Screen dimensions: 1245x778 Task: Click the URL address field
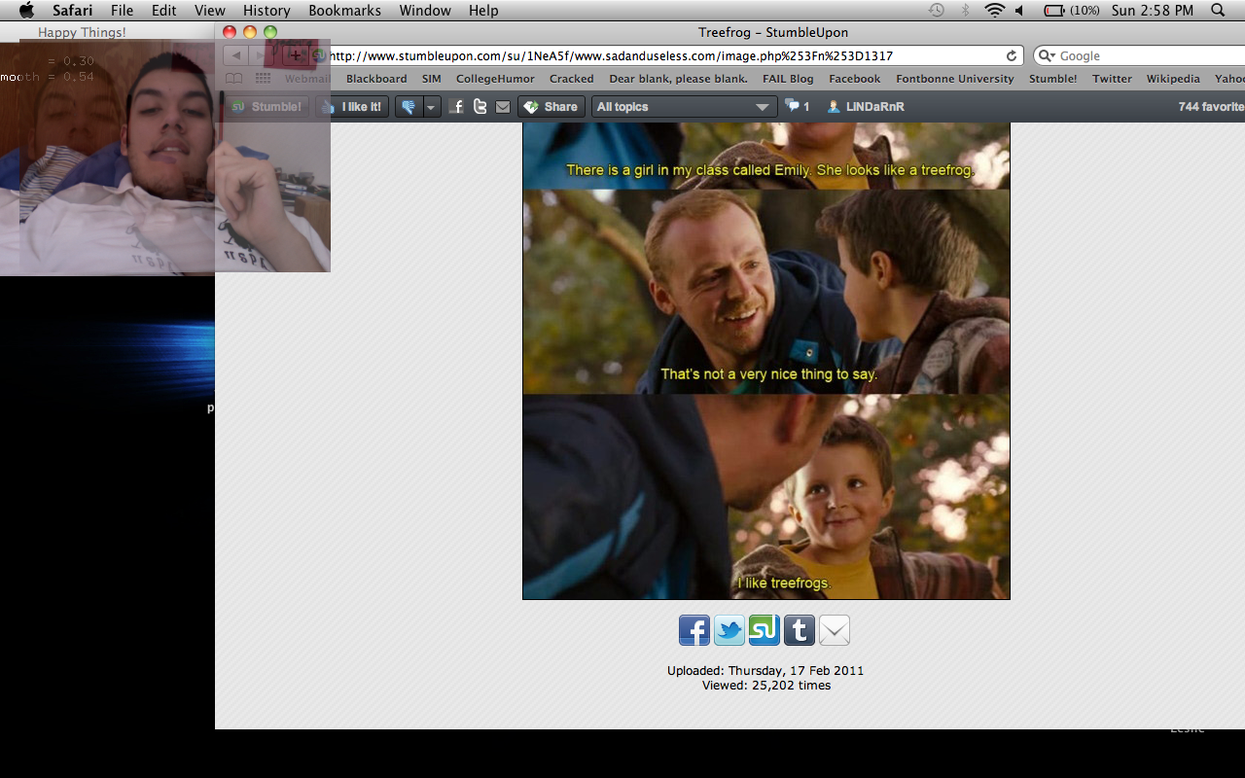(661, 56)
